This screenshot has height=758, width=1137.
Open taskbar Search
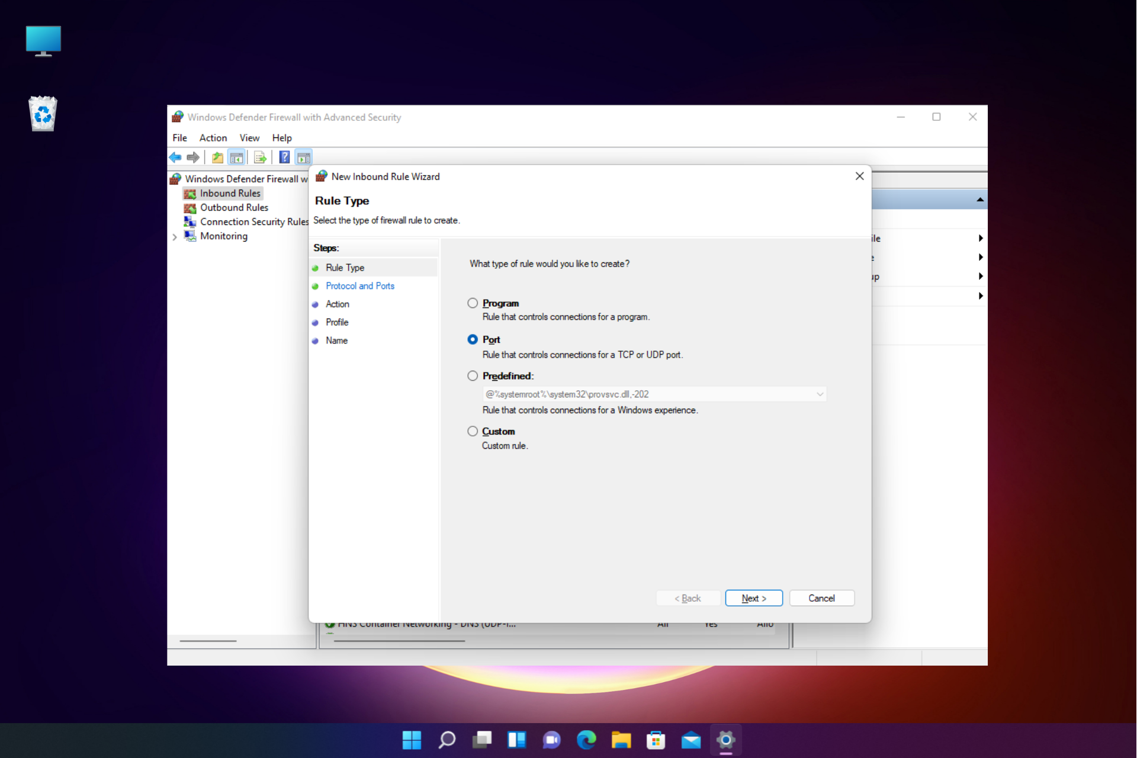447,740
